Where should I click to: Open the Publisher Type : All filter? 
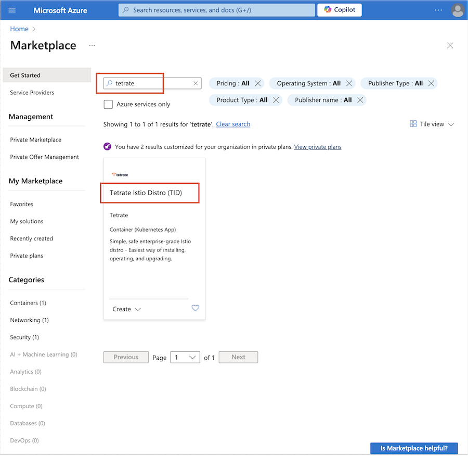(395, 83)
